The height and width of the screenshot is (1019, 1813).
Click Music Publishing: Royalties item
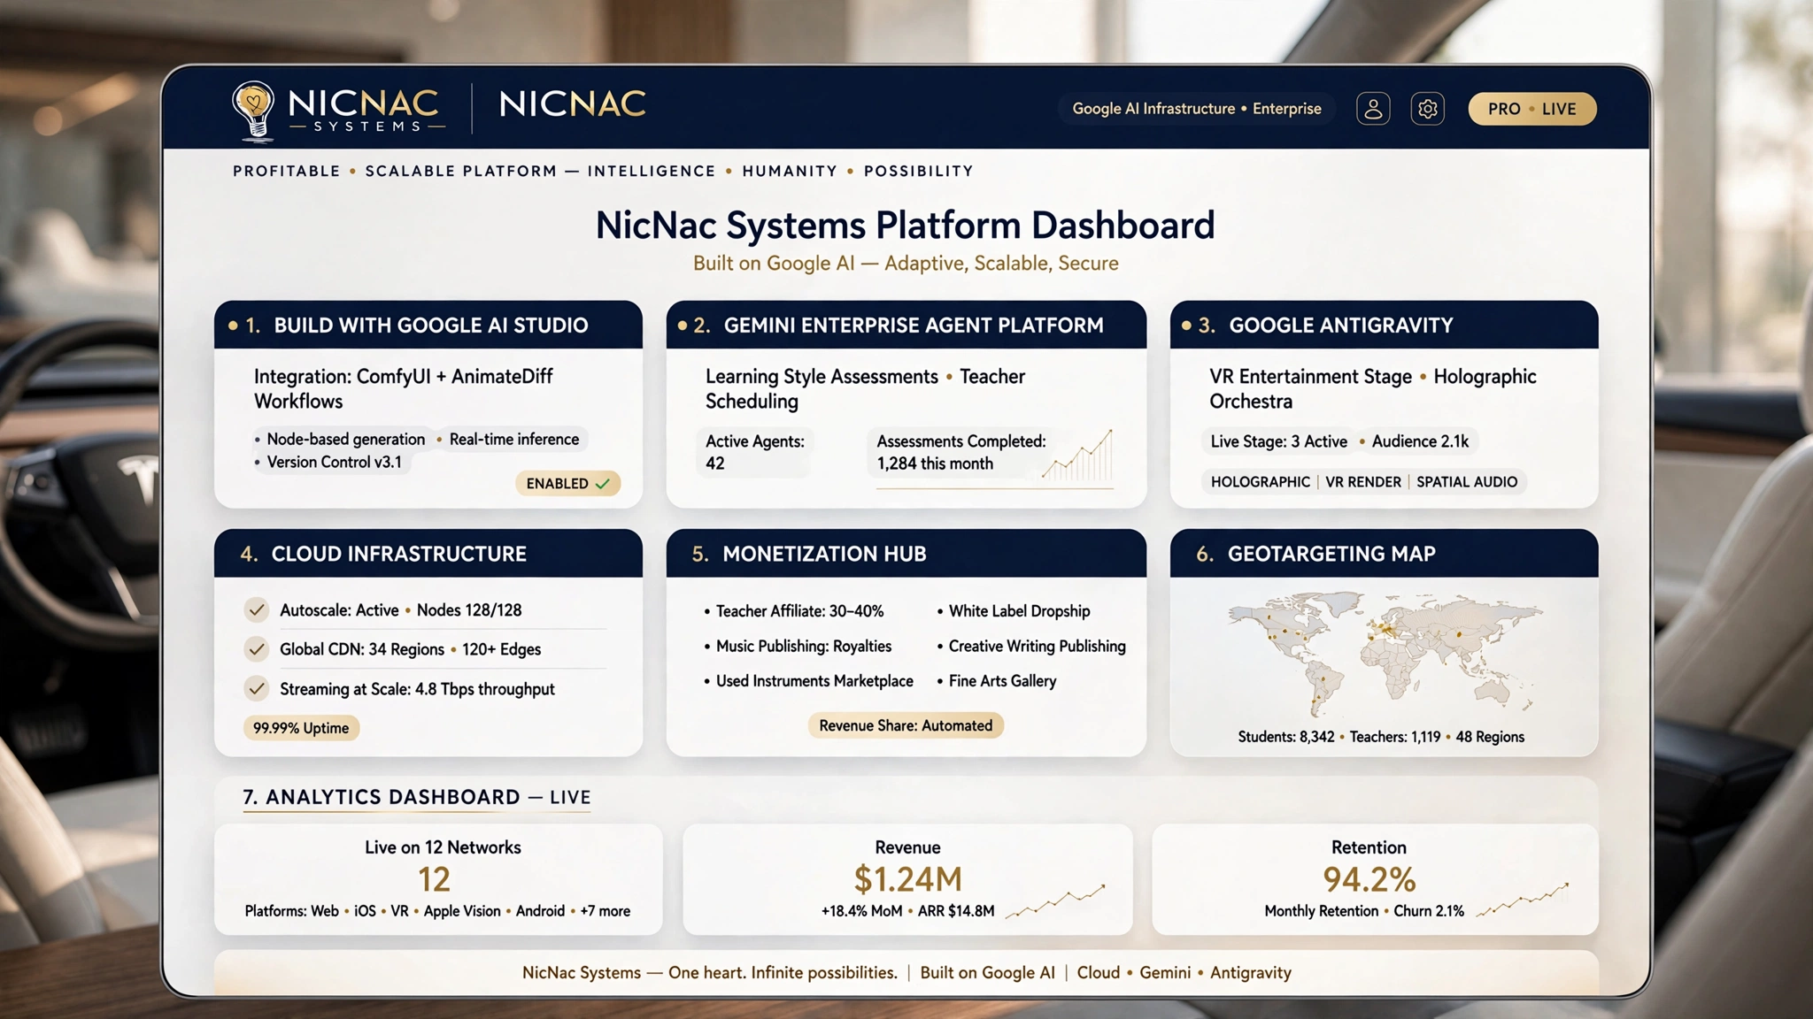804,646
